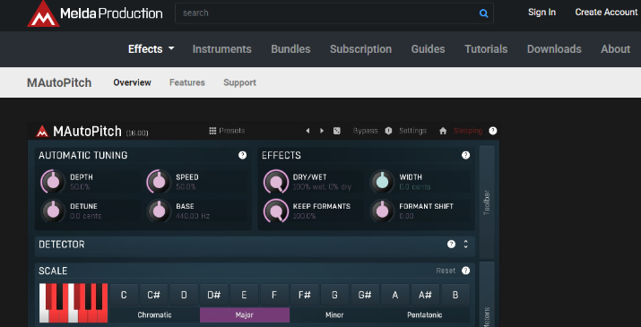Image resolution: width=641 pixels, height=327 pixels.
Task: Click the search magnifier icon
Action: pos(483,13)
